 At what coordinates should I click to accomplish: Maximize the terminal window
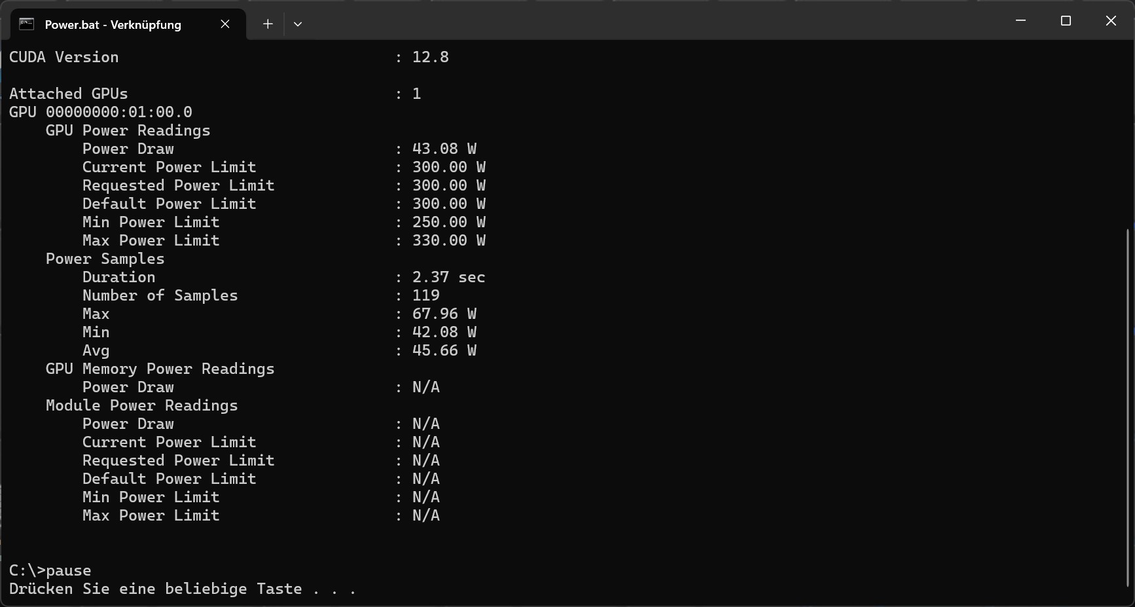[x=1065, y=21]
